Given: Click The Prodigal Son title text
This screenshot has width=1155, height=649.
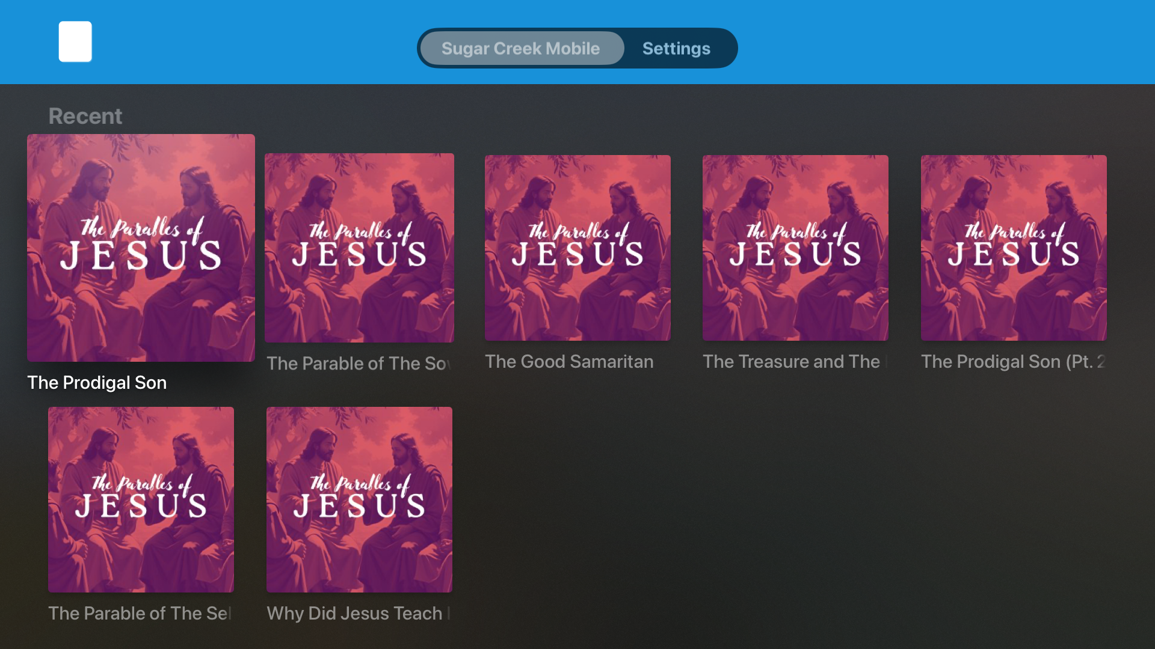Looking at the screenshot, I should pos(97,383).
